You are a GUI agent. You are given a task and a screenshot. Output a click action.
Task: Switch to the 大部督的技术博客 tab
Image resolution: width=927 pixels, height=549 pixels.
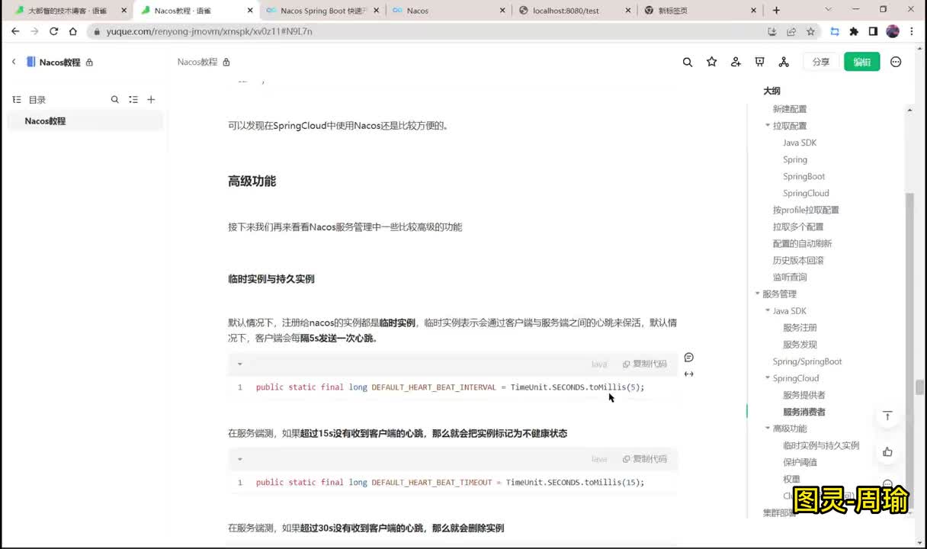tap(67, 11)
